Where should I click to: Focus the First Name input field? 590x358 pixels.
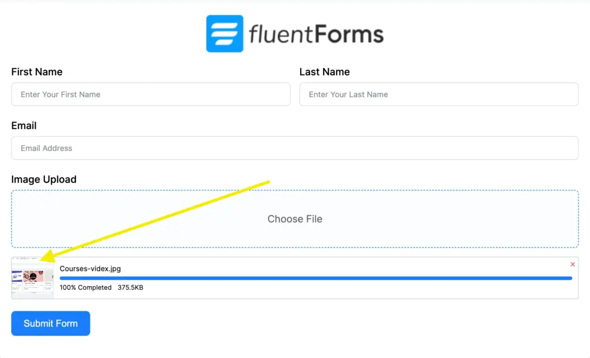[150, 94]
